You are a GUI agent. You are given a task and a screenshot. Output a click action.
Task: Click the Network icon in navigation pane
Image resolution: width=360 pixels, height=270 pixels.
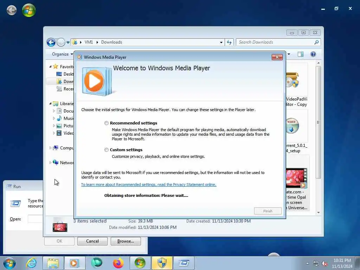click(55, 162)
